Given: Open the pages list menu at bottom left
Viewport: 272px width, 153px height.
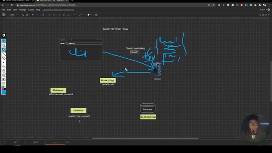Looking at the screenshot, I should pyautogui.click(x=4, y=142).
